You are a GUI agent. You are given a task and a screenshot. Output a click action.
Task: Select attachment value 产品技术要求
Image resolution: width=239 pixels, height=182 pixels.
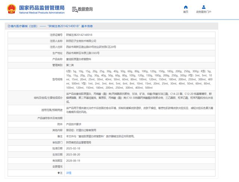click(74, 124)
